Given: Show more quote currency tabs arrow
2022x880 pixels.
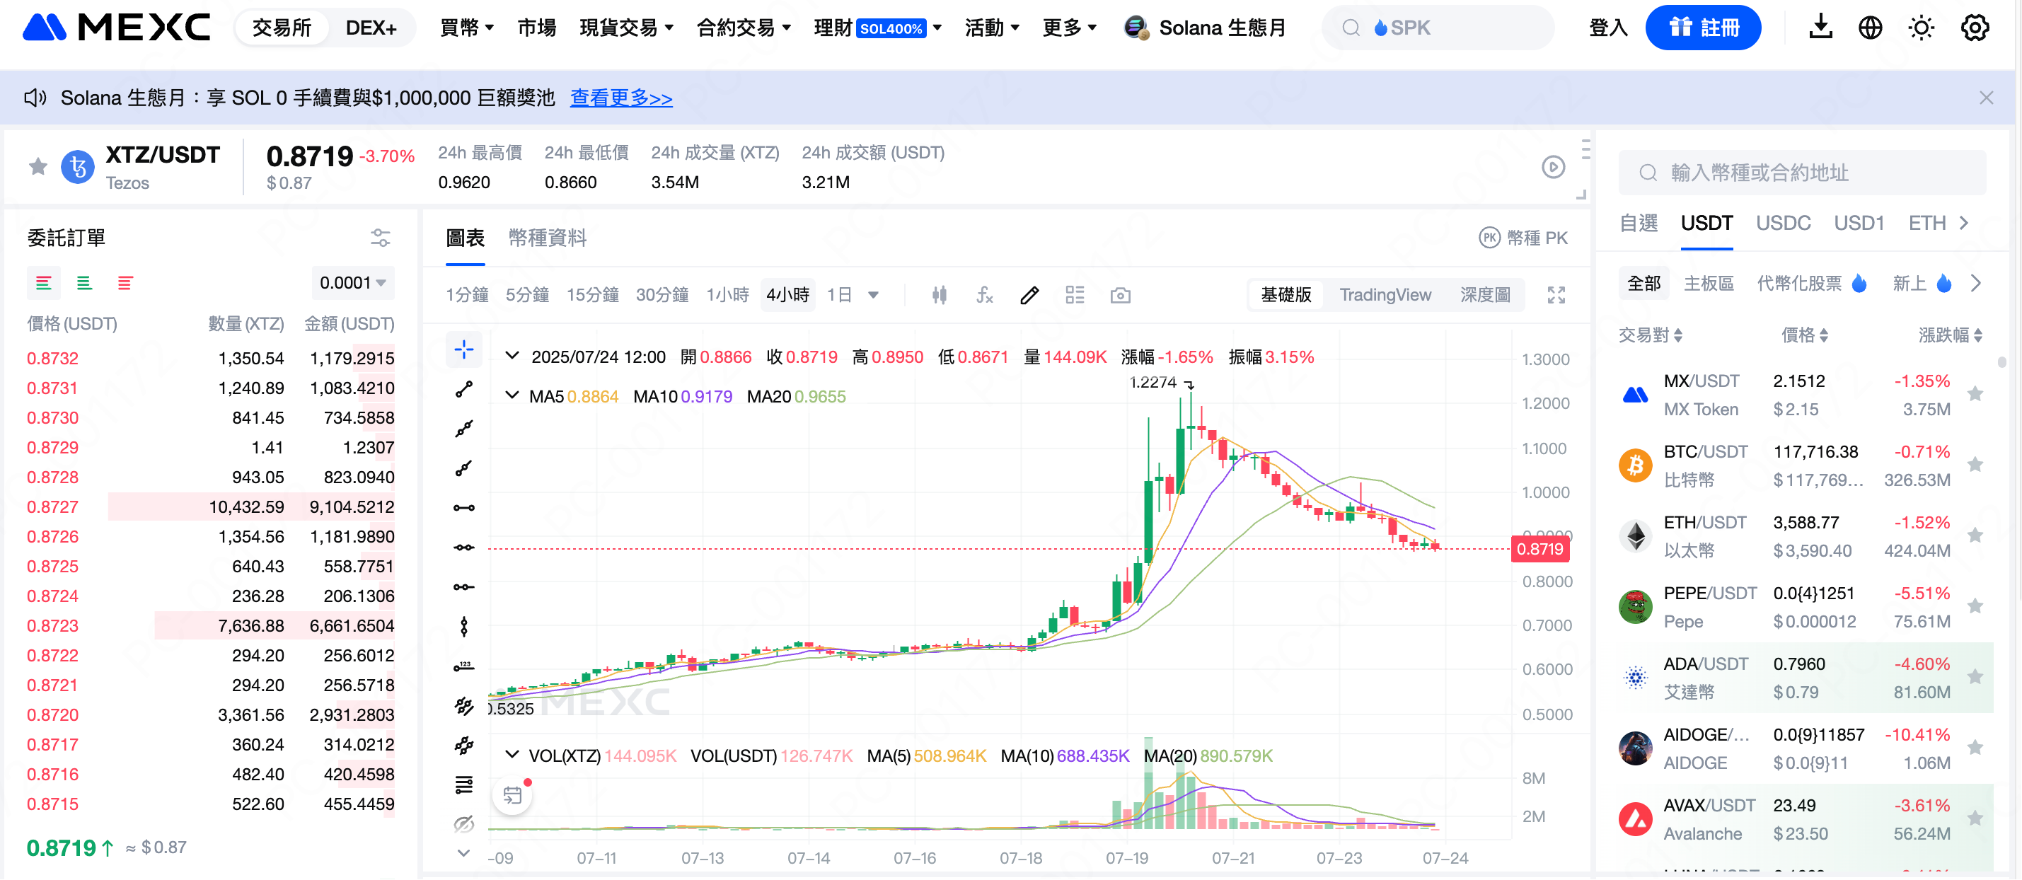Looking at the screenshot, I should pyautogui.click(x=1965, y=223).
